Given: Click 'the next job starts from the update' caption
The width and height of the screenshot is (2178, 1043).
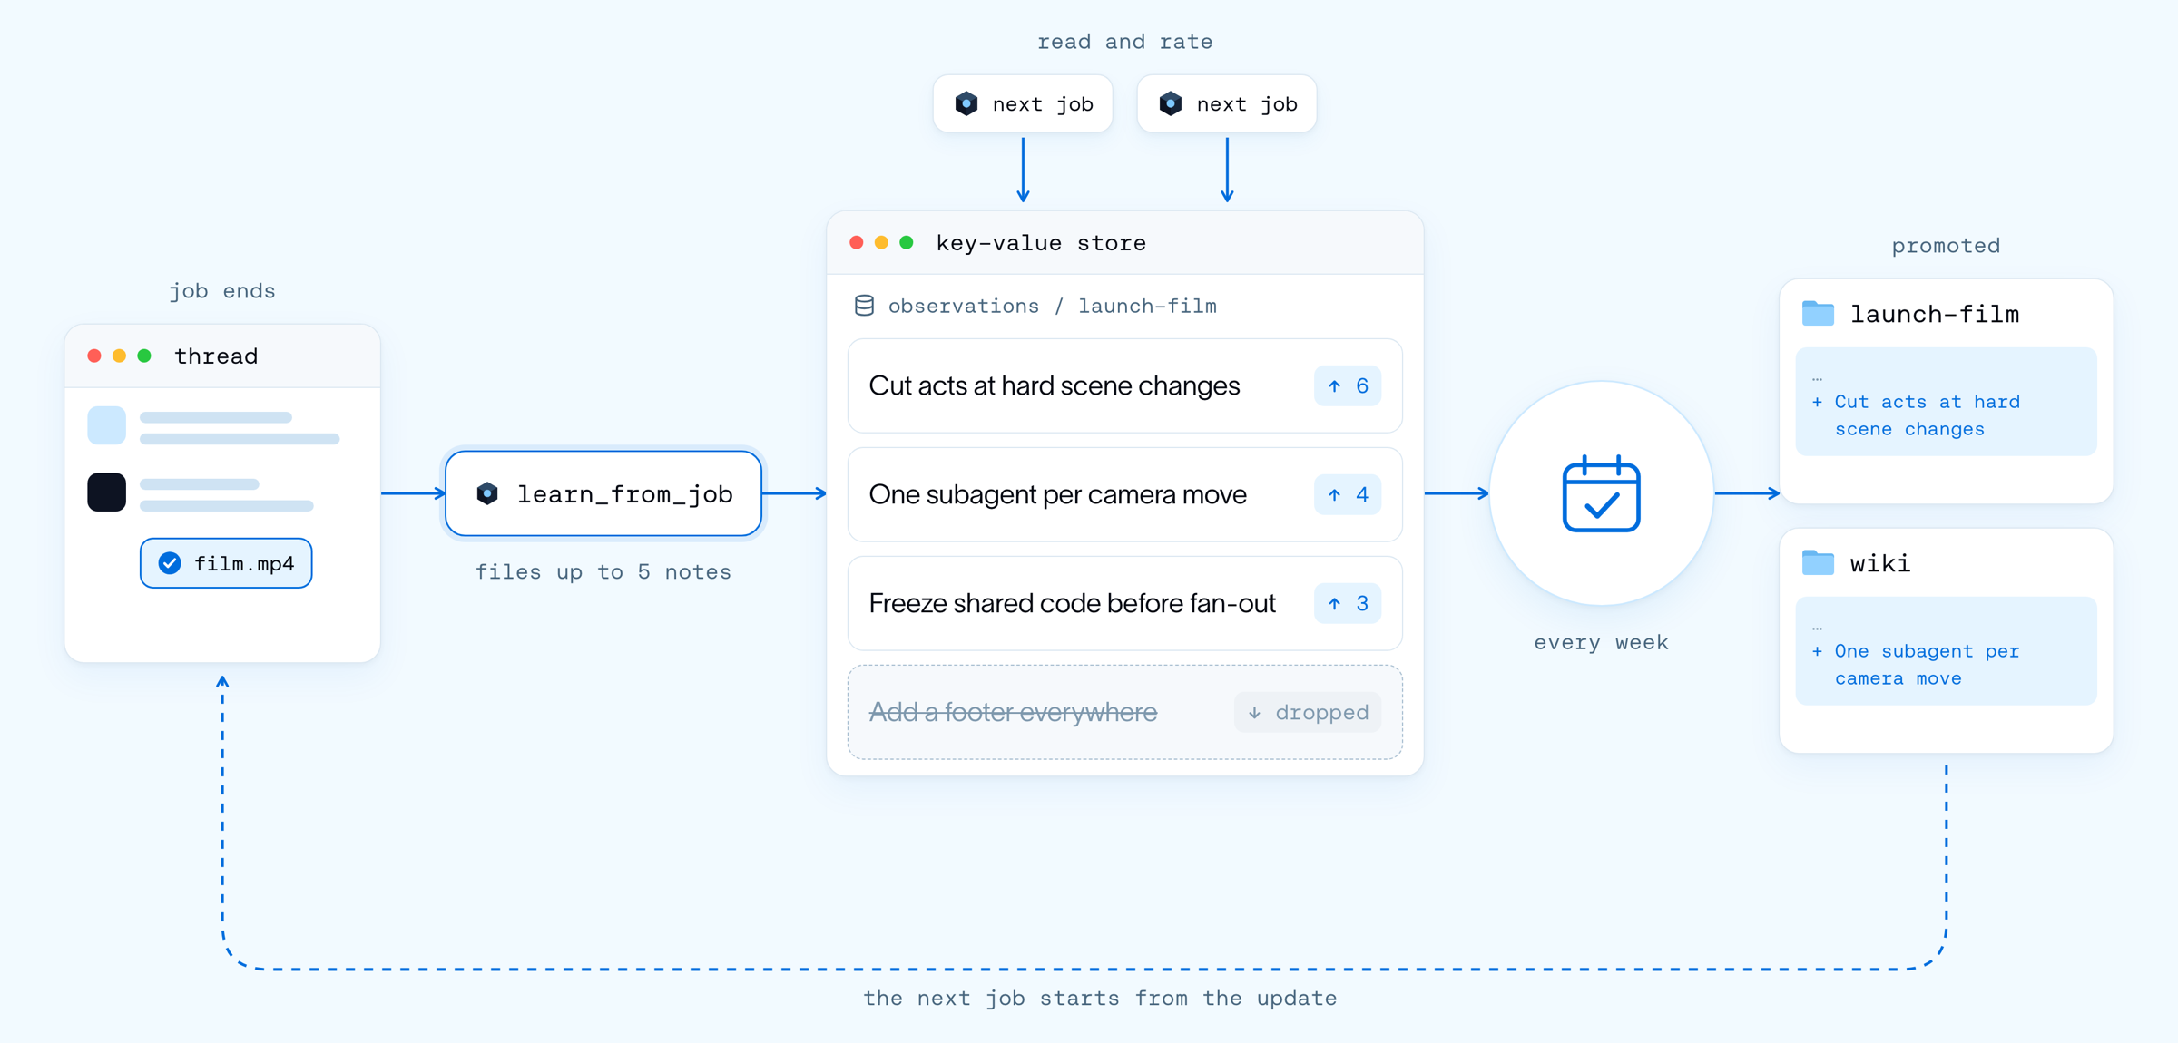Looking at the screenshot, I should pos(1100,998).
